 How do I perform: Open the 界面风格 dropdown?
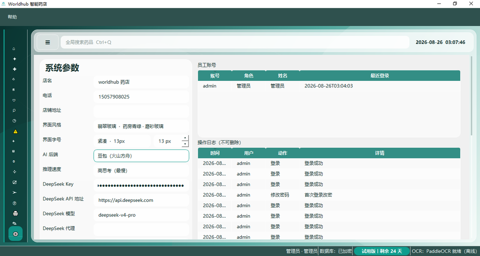coord(141,126)
